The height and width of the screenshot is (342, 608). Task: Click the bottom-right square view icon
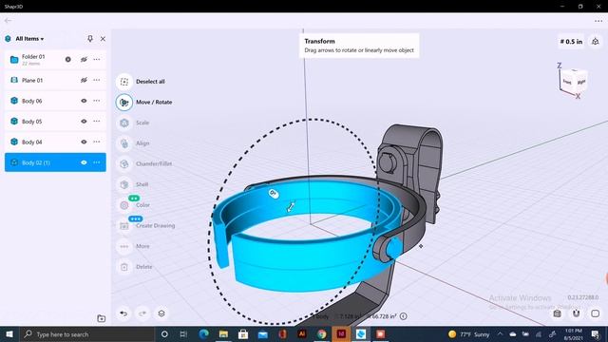pos(596,313)
